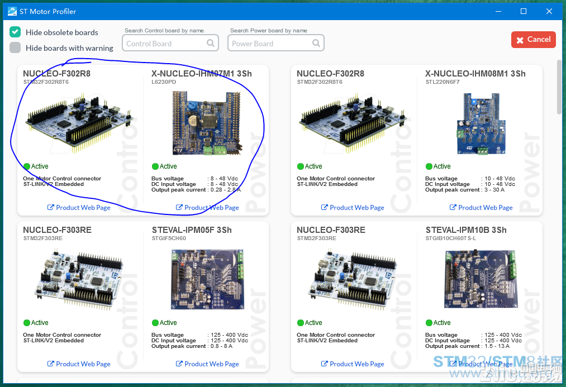Click output peak current 3 - 30 A
Viewport: 566px width, 387px height.
point(465,190)
